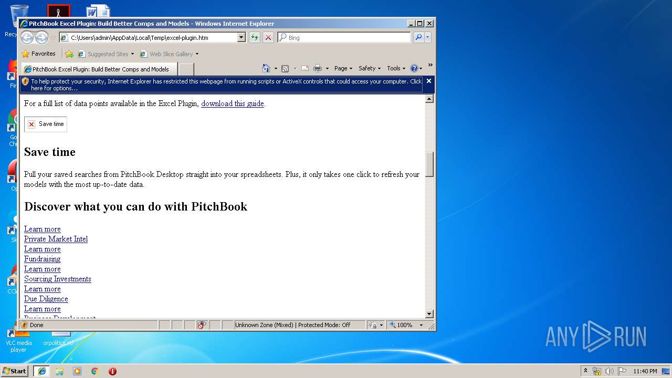Open VLC media player desktop shortcut
The image size is (672, 378).
(18, 340)
